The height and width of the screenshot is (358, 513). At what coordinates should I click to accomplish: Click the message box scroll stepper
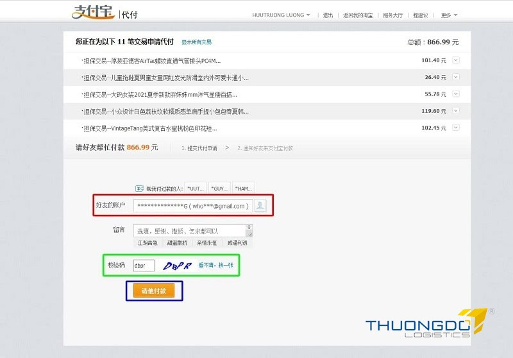249,227
